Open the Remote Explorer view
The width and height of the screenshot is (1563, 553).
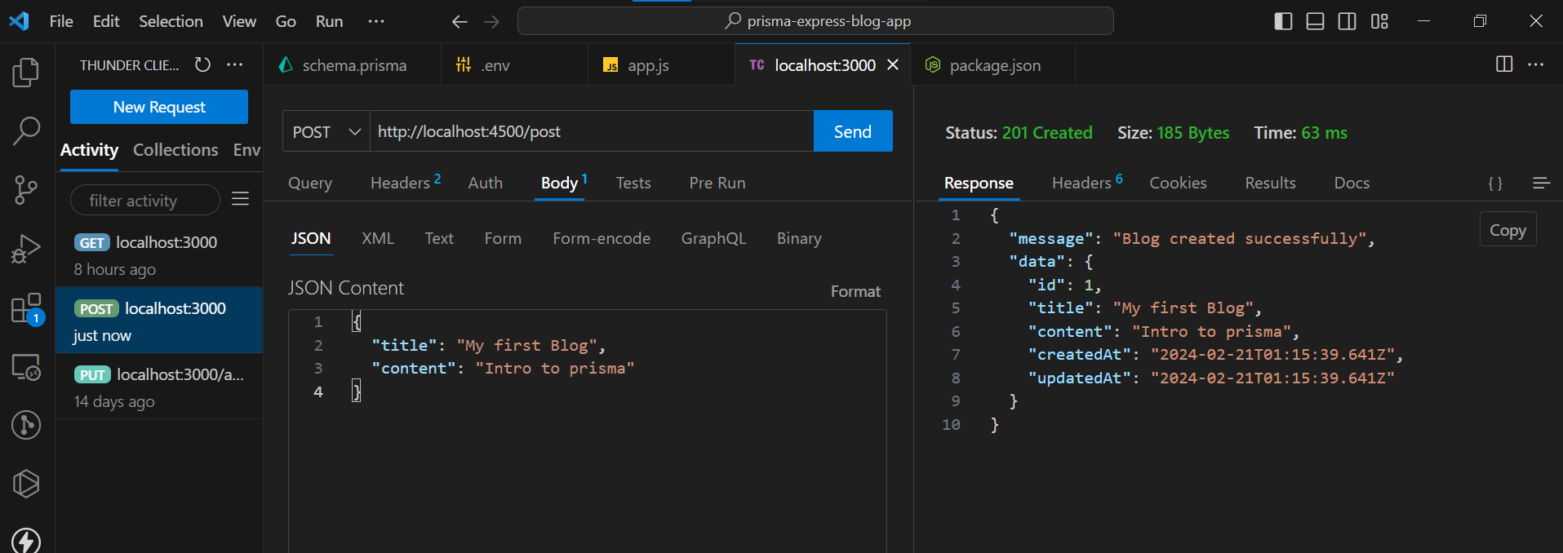tap(26, 367)
